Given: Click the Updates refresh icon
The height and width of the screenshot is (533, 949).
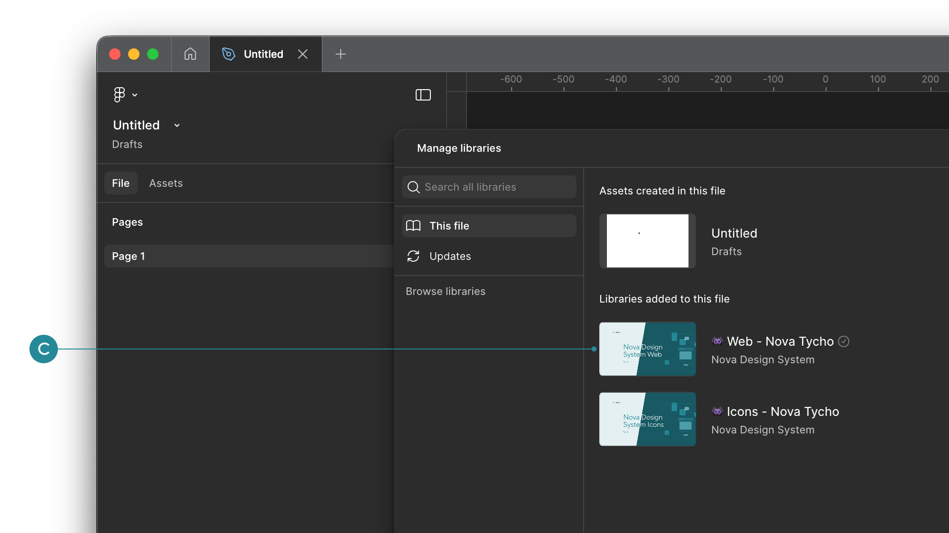Looking at the screenshot, I should pyautogui.click(x=413, y=256).
